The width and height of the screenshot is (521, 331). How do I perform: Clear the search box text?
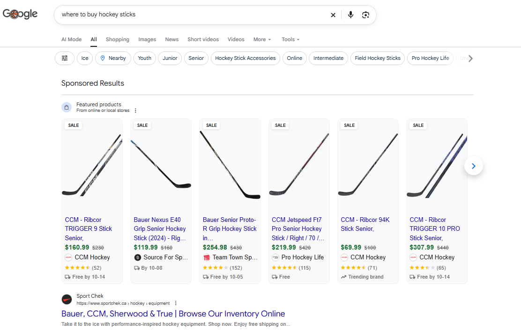point(333,15)
